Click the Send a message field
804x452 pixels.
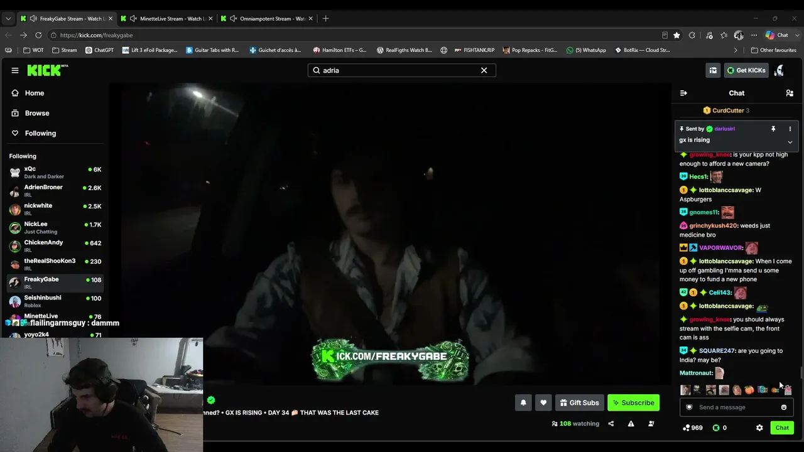coord(737,407)
